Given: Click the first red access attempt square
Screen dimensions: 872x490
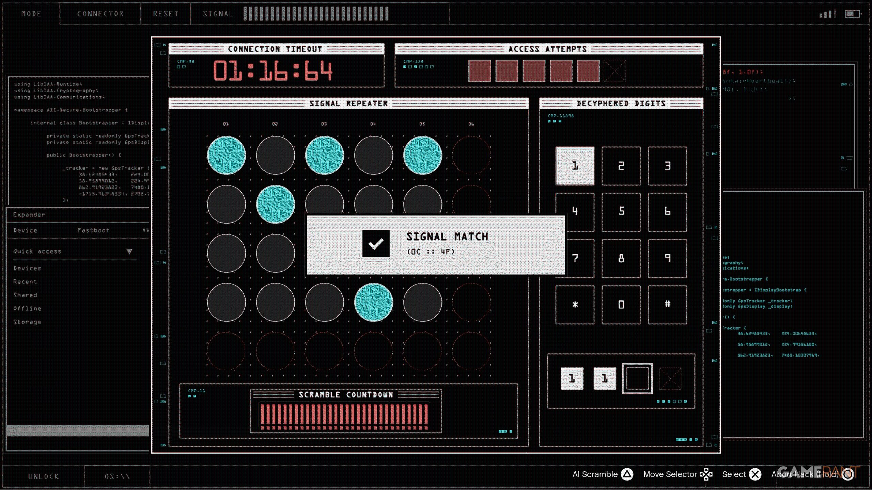Looking at the screenshot, I should point(480,71).
